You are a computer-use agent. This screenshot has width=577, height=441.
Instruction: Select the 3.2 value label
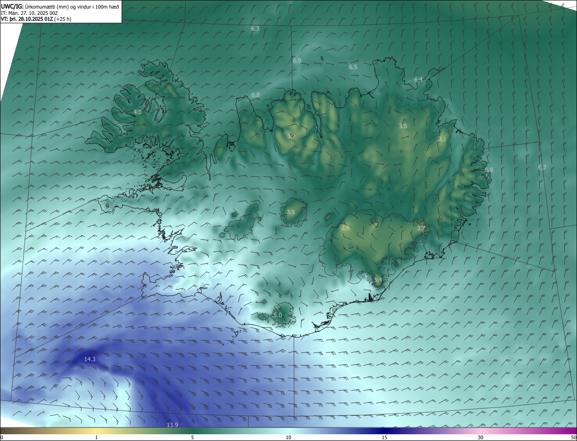291,136
